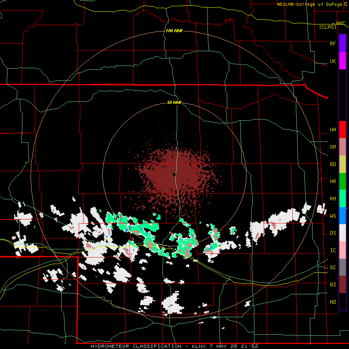Click the BI biological brown swatch
349x349 pixels.
342,285
